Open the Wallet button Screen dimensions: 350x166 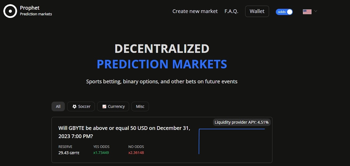coord(257,11)
